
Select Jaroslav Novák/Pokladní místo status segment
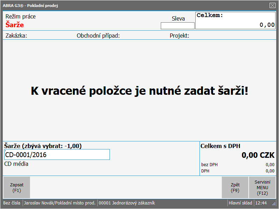(x=60, y=203)
